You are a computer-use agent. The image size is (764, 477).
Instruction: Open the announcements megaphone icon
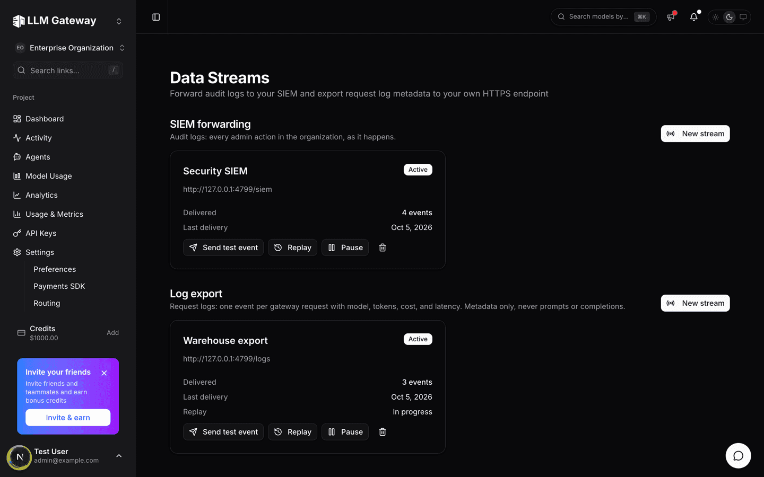[671, 17]
